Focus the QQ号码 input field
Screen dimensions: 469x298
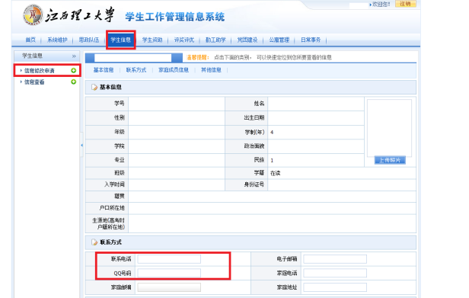169,273
